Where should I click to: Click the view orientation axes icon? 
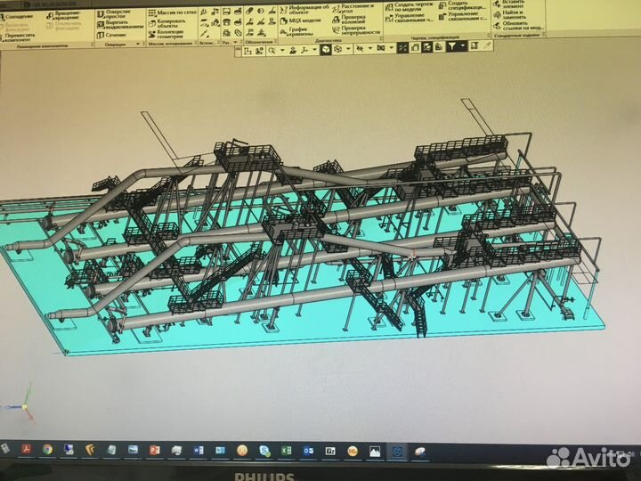[304, 50]
